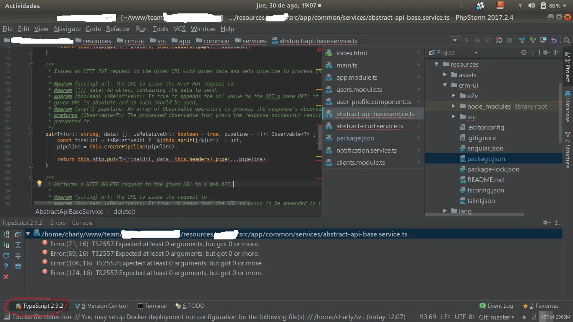Expand the src folder in Project tree

453,117
